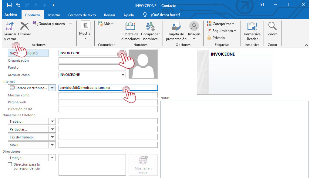310x178 pixels.
Task: Open the Archivo tab
Action: [x=11, y=15]
